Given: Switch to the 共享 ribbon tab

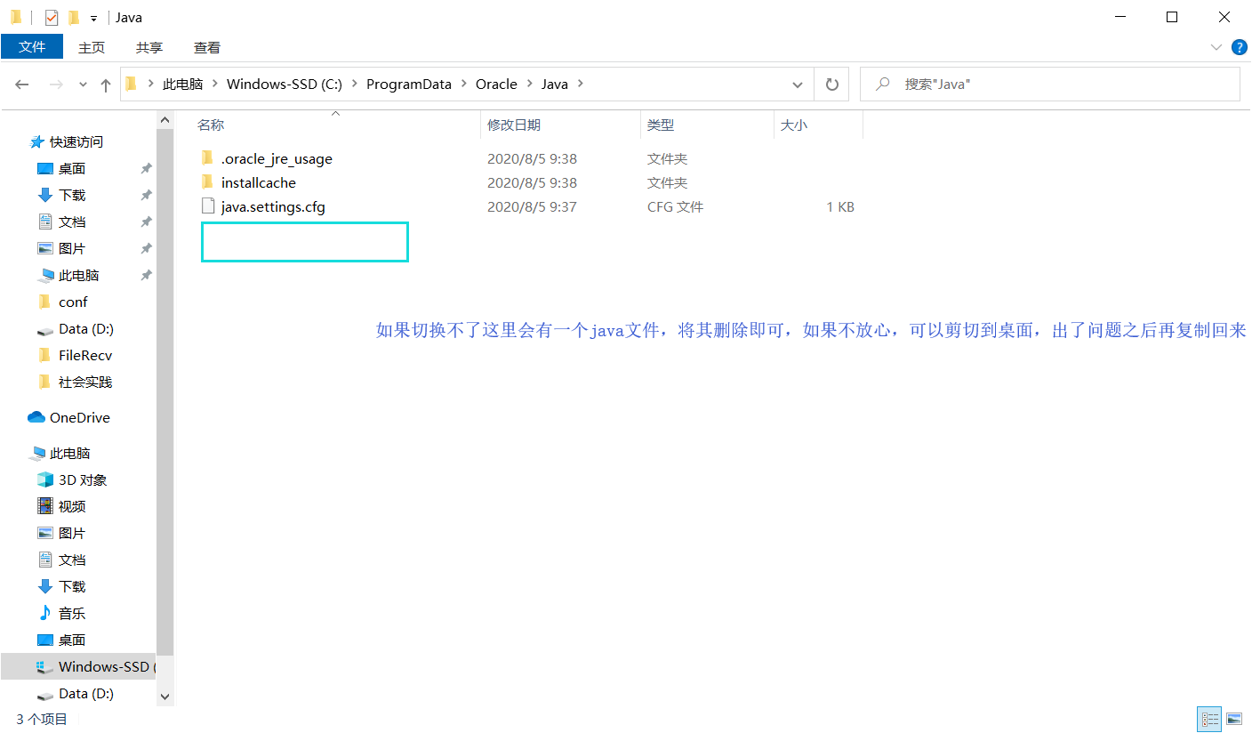Looking at the screenshot, I should 148,47.
